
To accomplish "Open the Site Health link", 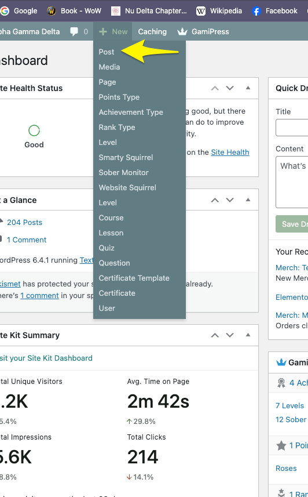I will (230, 152).
